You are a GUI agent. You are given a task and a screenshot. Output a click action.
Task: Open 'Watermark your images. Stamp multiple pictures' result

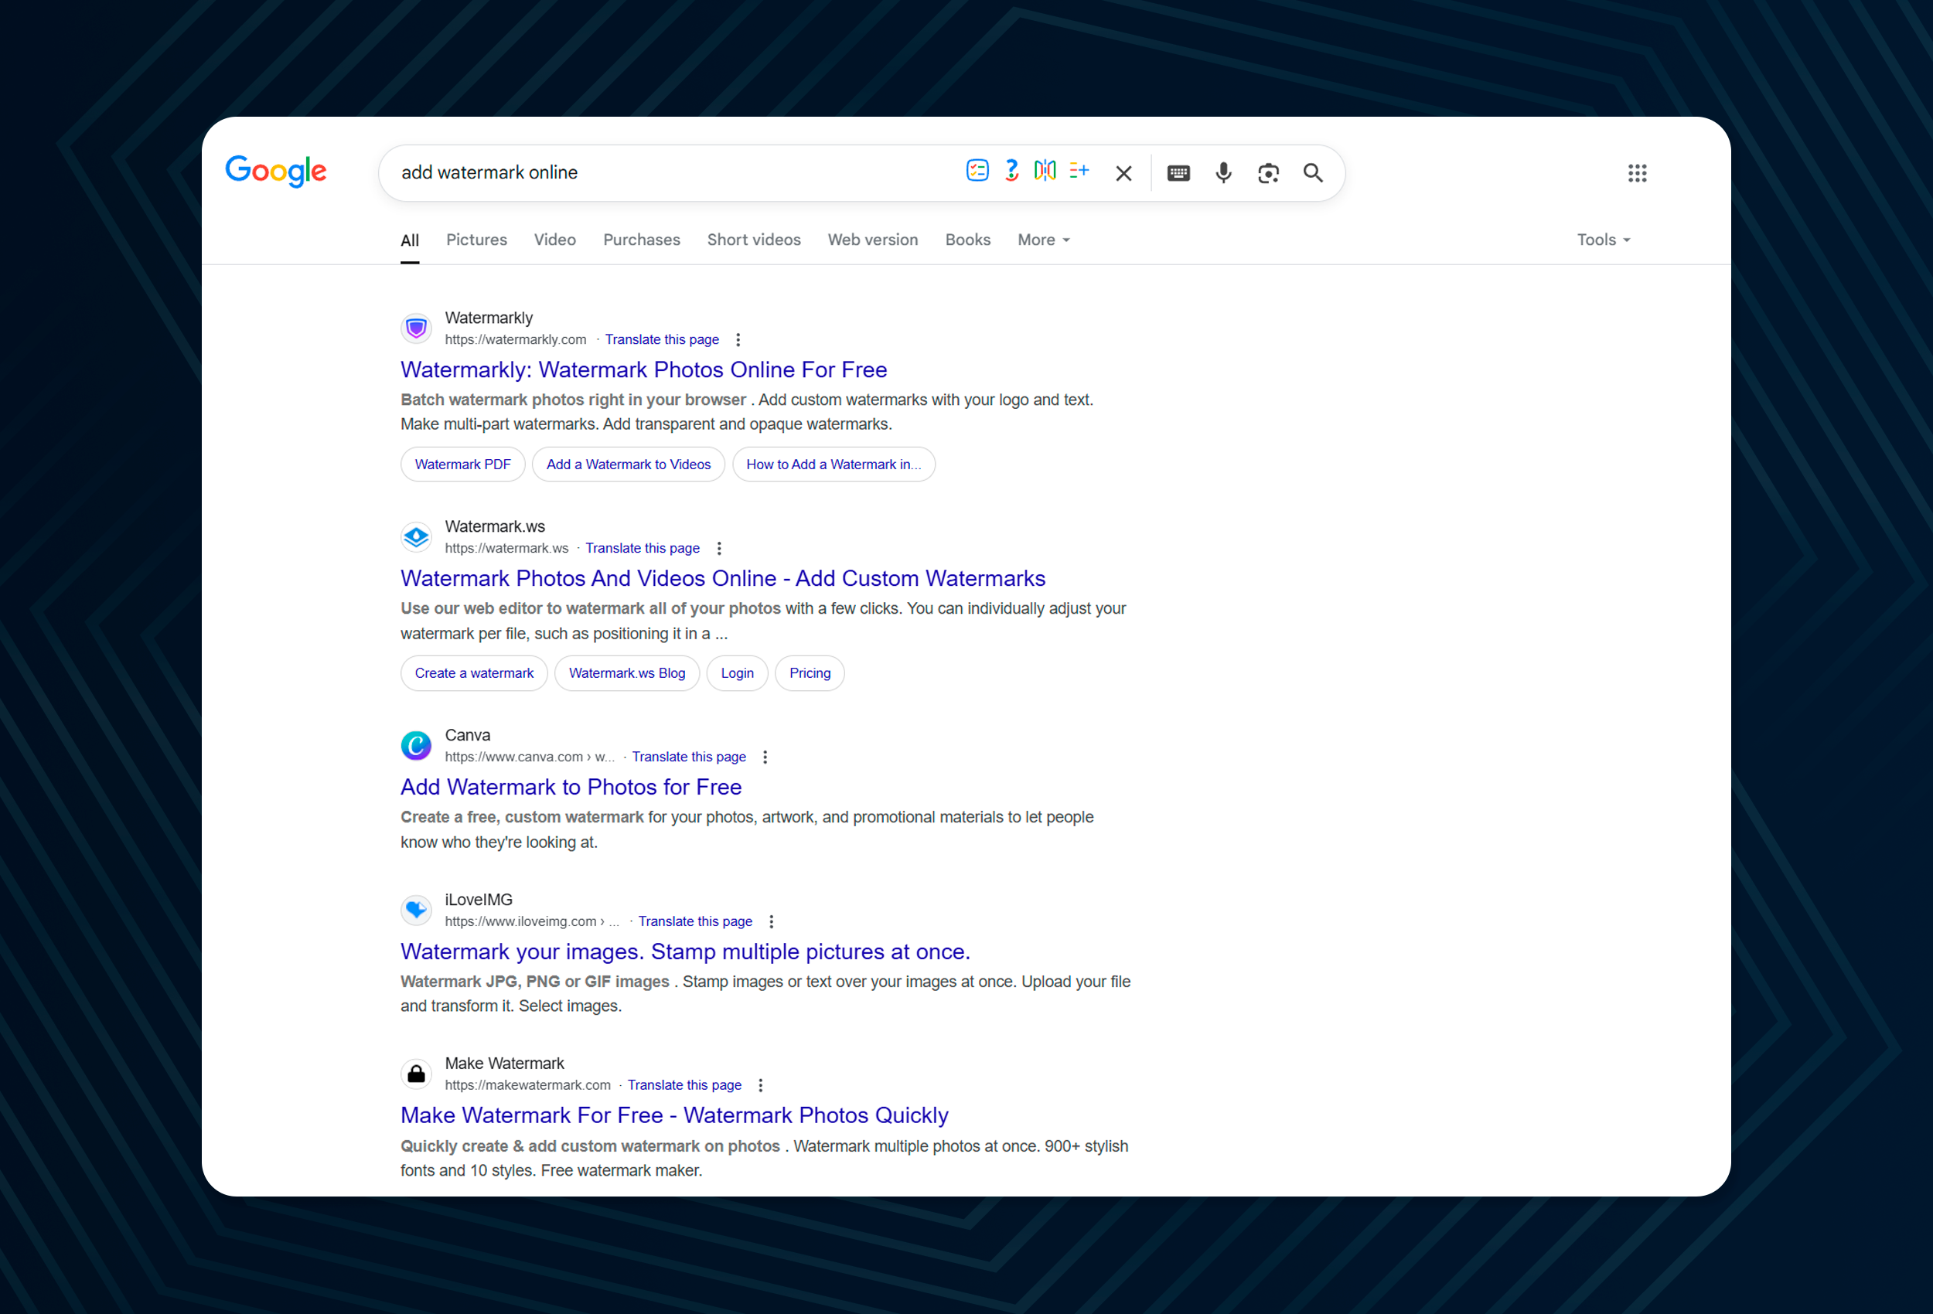click(x=685, y=951)
